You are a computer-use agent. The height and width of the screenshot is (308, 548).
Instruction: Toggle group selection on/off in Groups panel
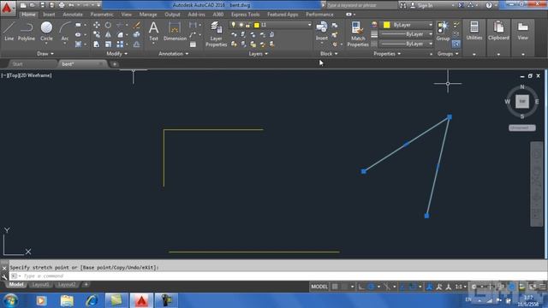[456, 44]
